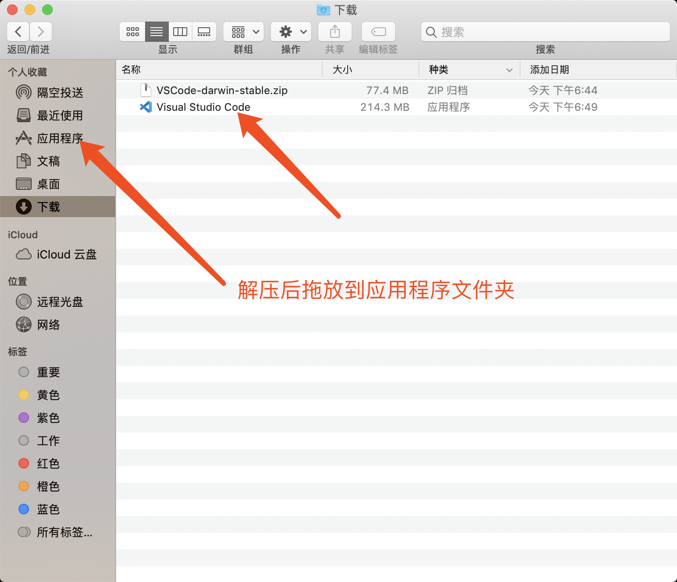
Task: Click 今天 下午6:44 date cell
Action: pyautogui.click(x=563, y=90)
